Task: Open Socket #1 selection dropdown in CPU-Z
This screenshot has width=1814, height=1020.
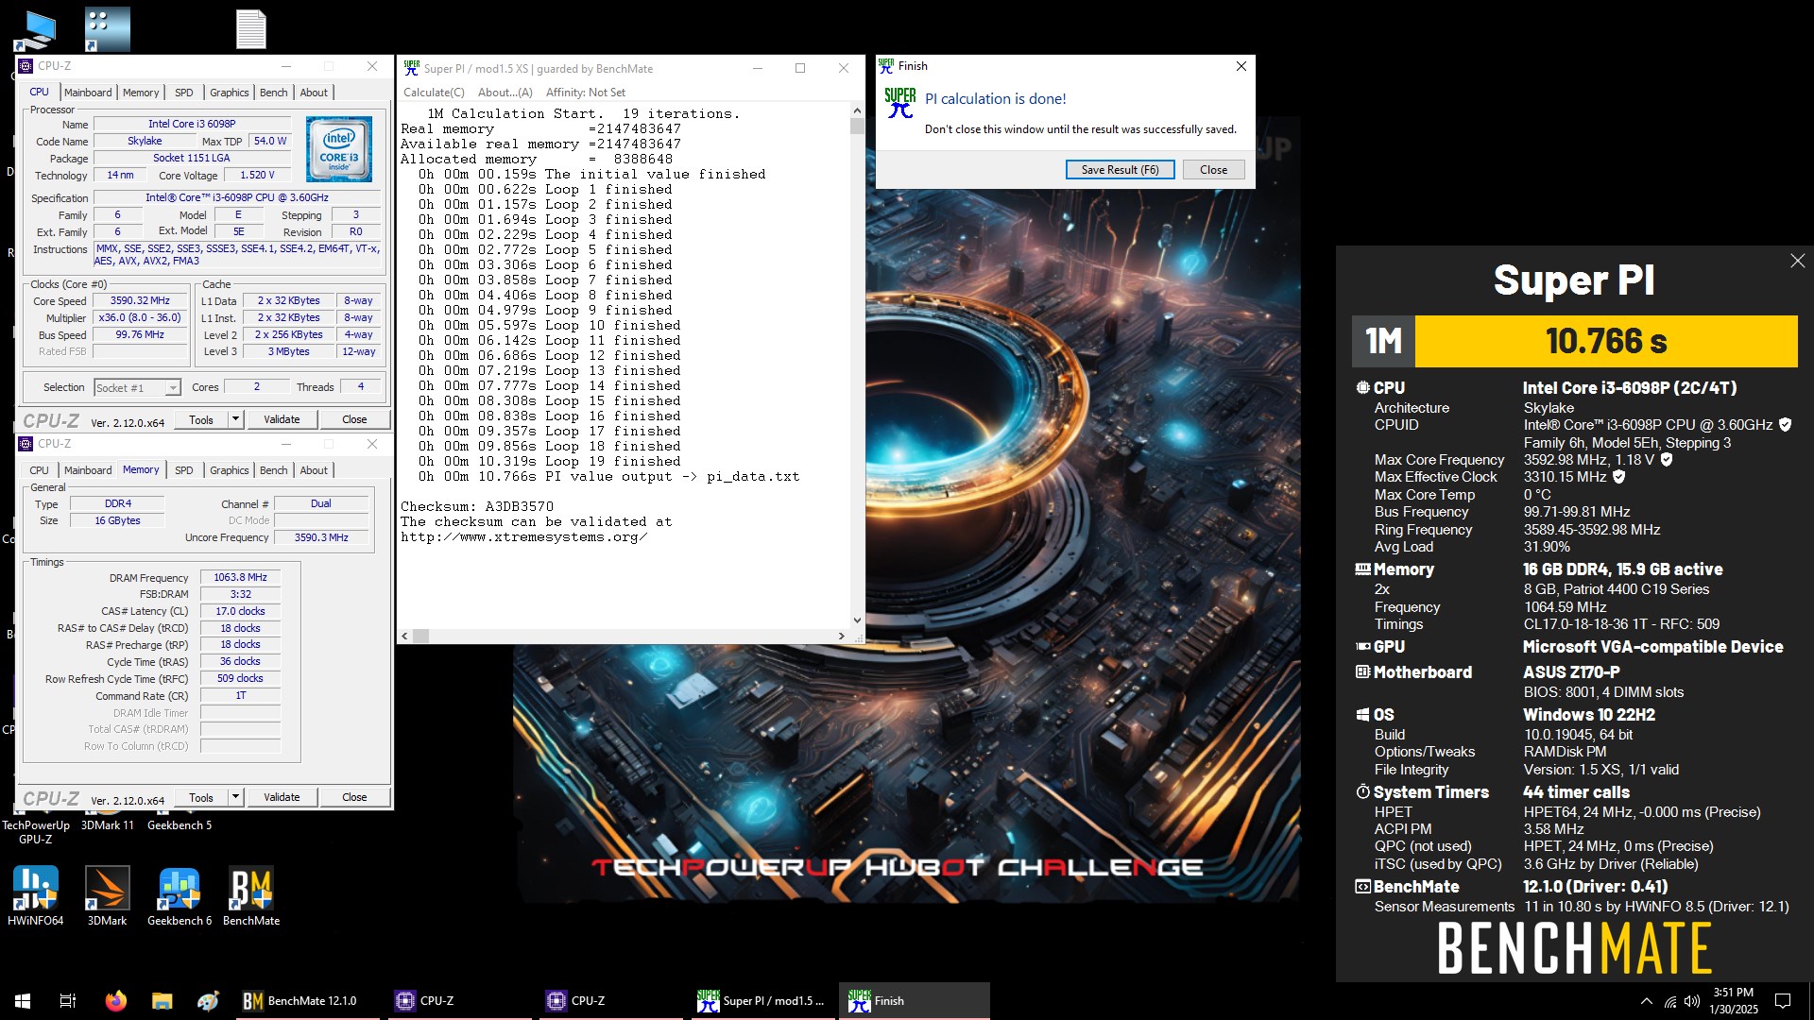Action: coord(173,388)
